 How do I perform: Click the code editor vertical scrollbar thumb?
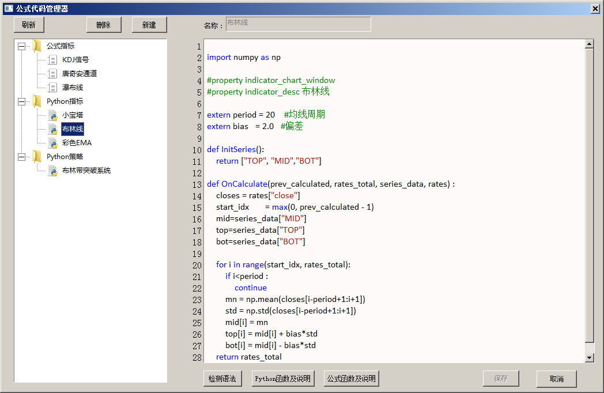589,196
